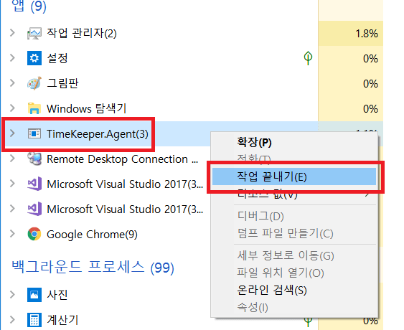Choose 덤프 파일 만들기(C) menu entry
The height and width of the screenshot is (330, 404).
[294, 233]
